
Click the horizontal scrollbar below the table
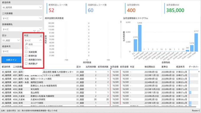pos(99,107)
